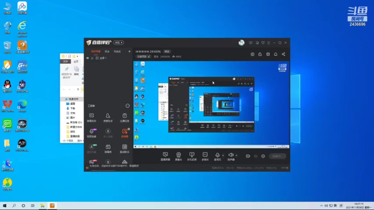Toggle the lock icon of the 全屏 1 source
The image size is (374, 210).
coord(92,58)
